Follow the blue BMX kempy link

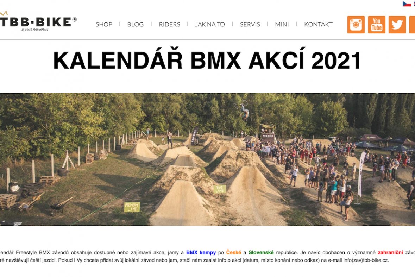[201, 253]
